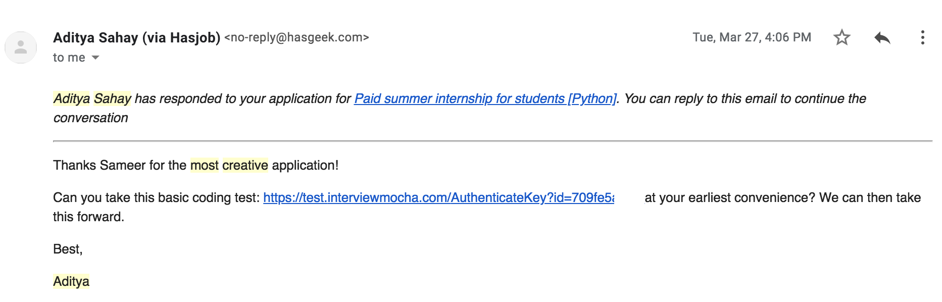Open the three-dot more options menu
Screen dimensions: 942x302
point(922,37)
